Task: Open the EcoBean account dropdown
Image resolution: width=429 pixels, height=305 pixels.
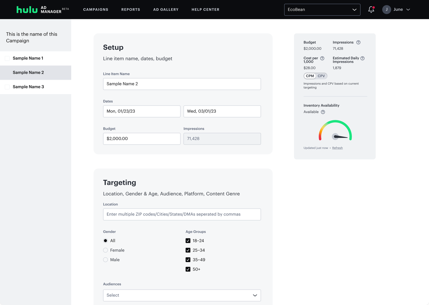Action: click(322, 9)
